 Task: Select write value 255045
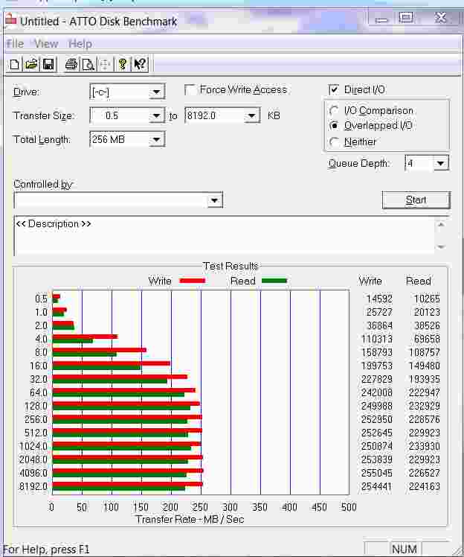[377, 473]
